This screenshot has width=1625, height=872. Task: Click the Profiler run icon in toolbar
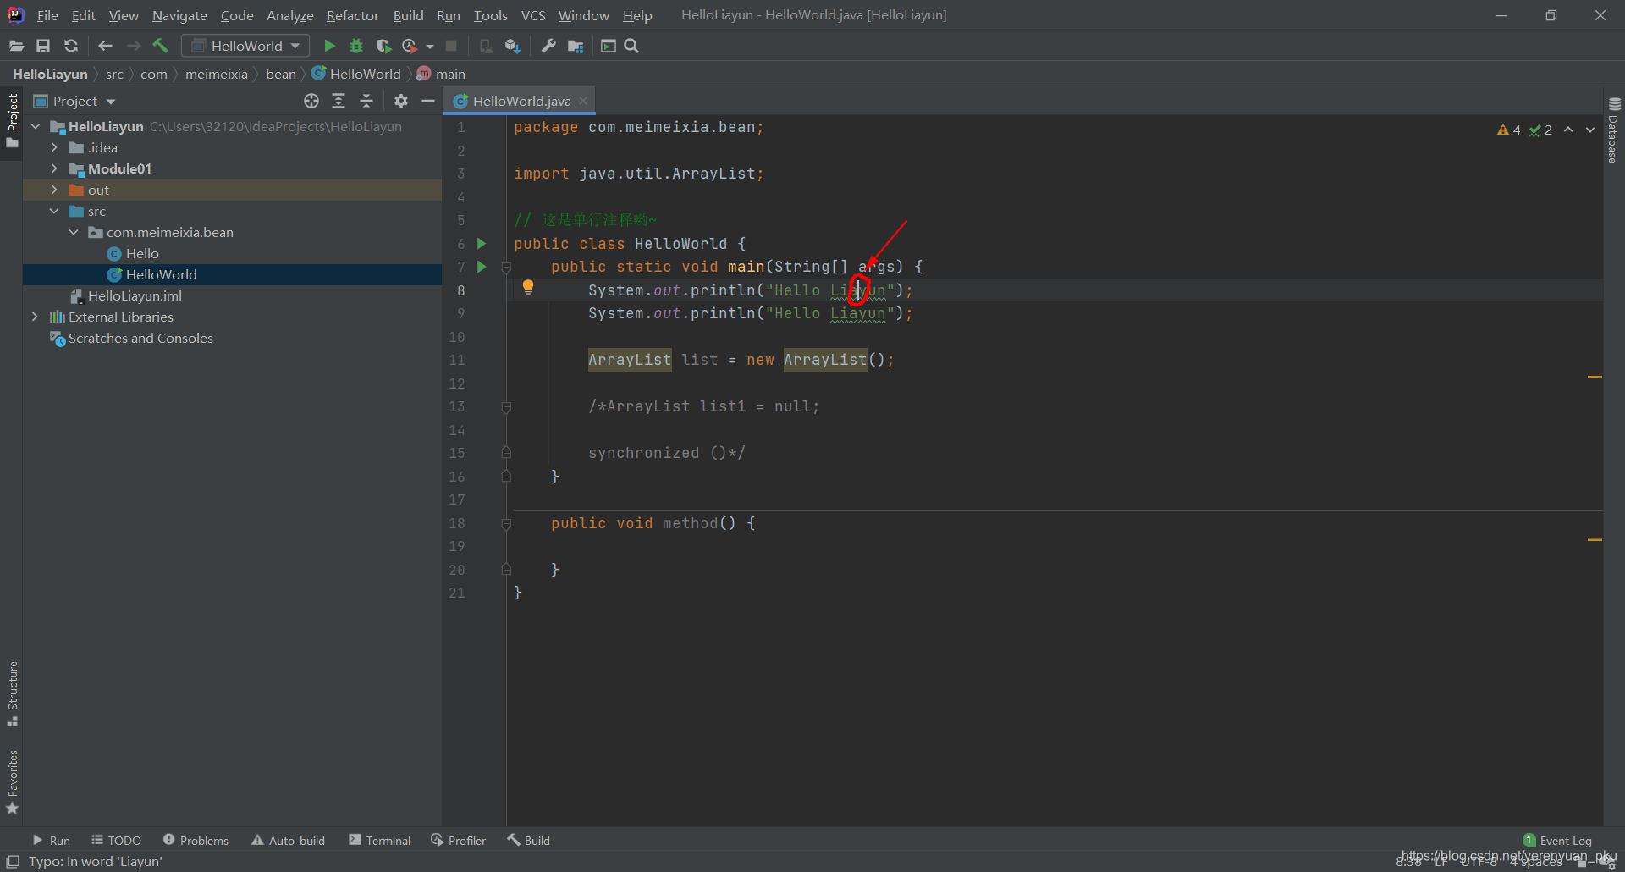(410, 46)
